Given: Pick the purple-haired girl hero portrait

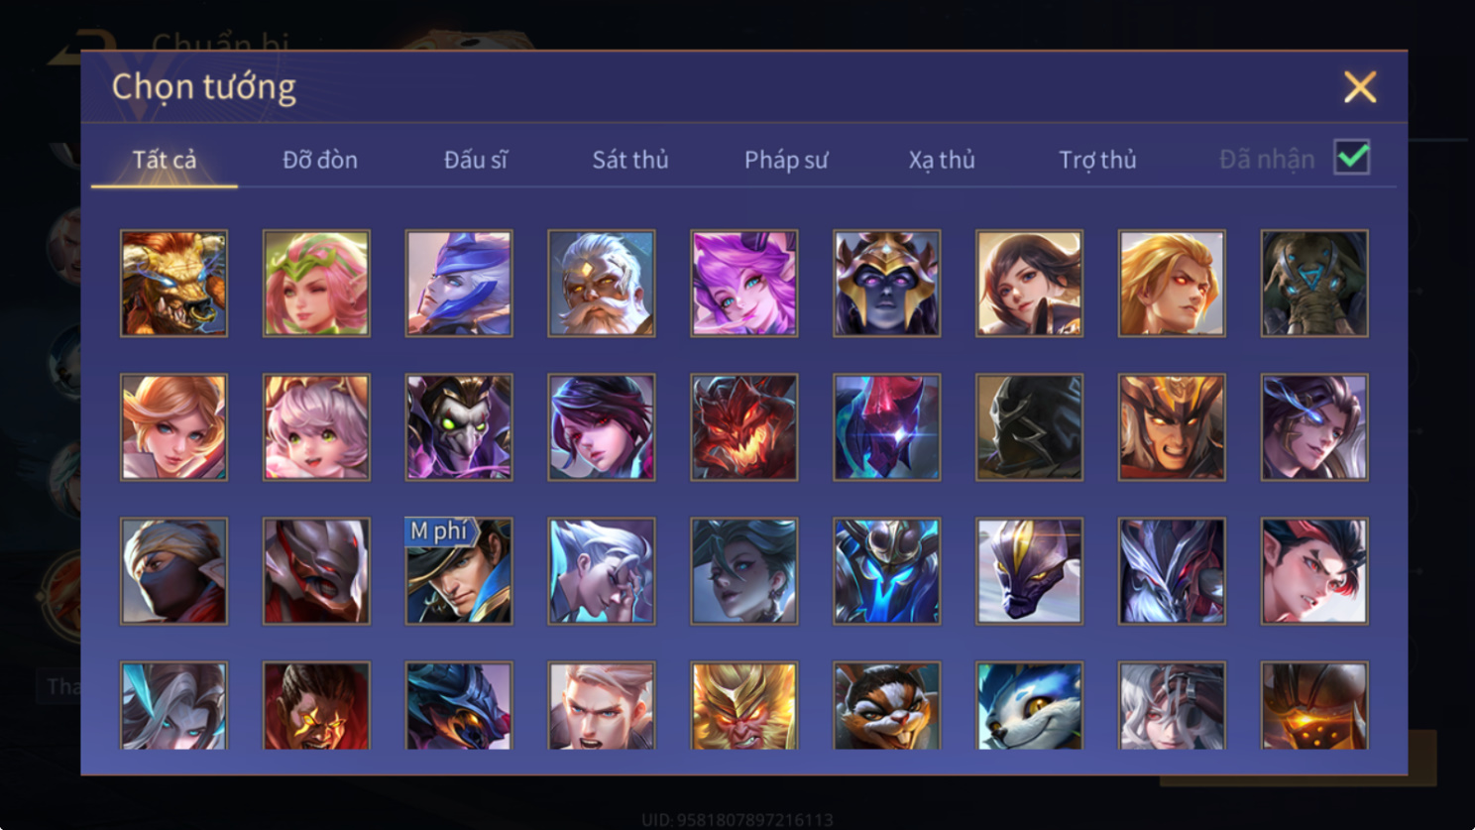Looking at the screenshot, I should pyautogui.click(x=743, y=284).
